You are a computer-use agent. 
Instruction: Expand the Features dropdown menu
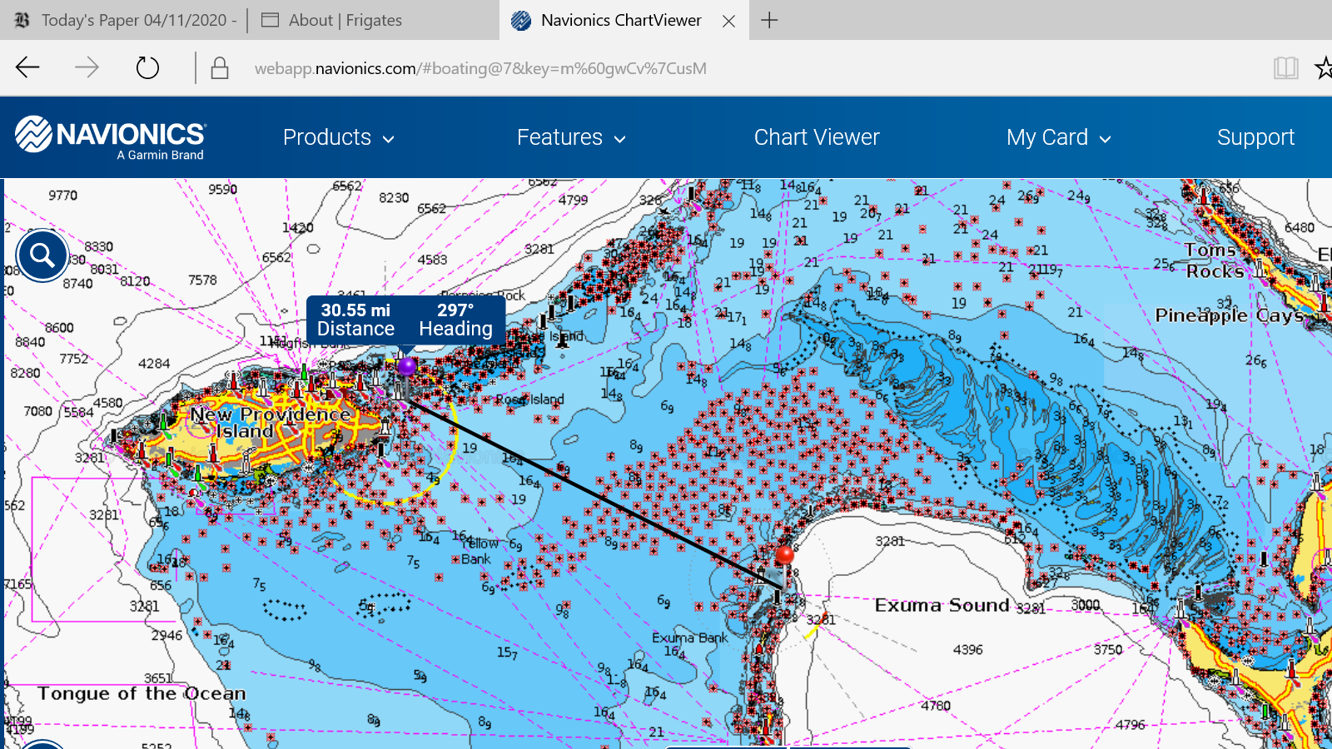click(x=571, y=137)
